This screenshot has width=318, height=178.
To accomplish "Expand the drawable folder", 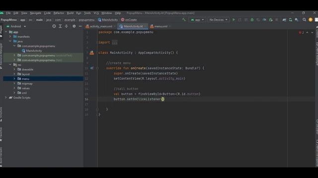I will (x=14, y=69).
